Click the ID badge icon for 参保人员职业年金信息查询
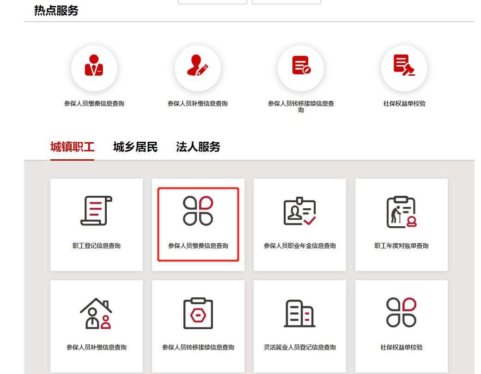481x374 pixels. [300, 211]
